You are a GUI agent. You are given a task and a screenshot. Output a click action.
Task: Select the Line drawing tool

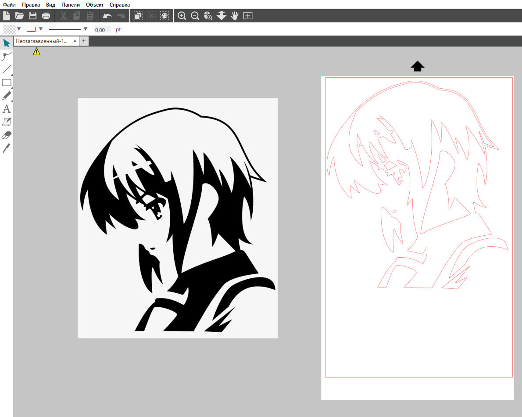(x=6, y=69)
